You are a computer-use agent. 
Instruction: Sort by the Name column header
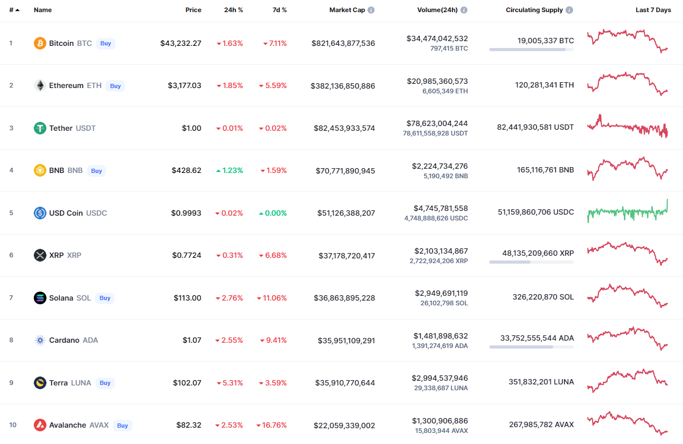pos(43,10)
